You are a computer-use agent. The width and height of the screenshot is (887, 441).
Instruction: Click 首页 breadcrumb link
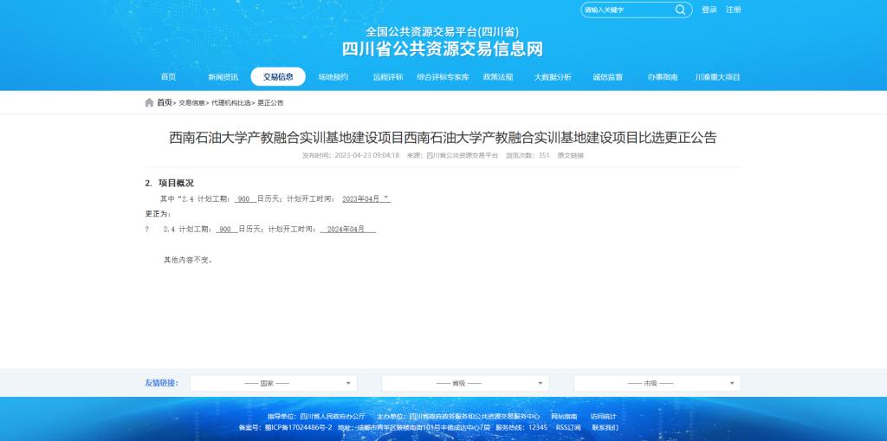(164, 102)
